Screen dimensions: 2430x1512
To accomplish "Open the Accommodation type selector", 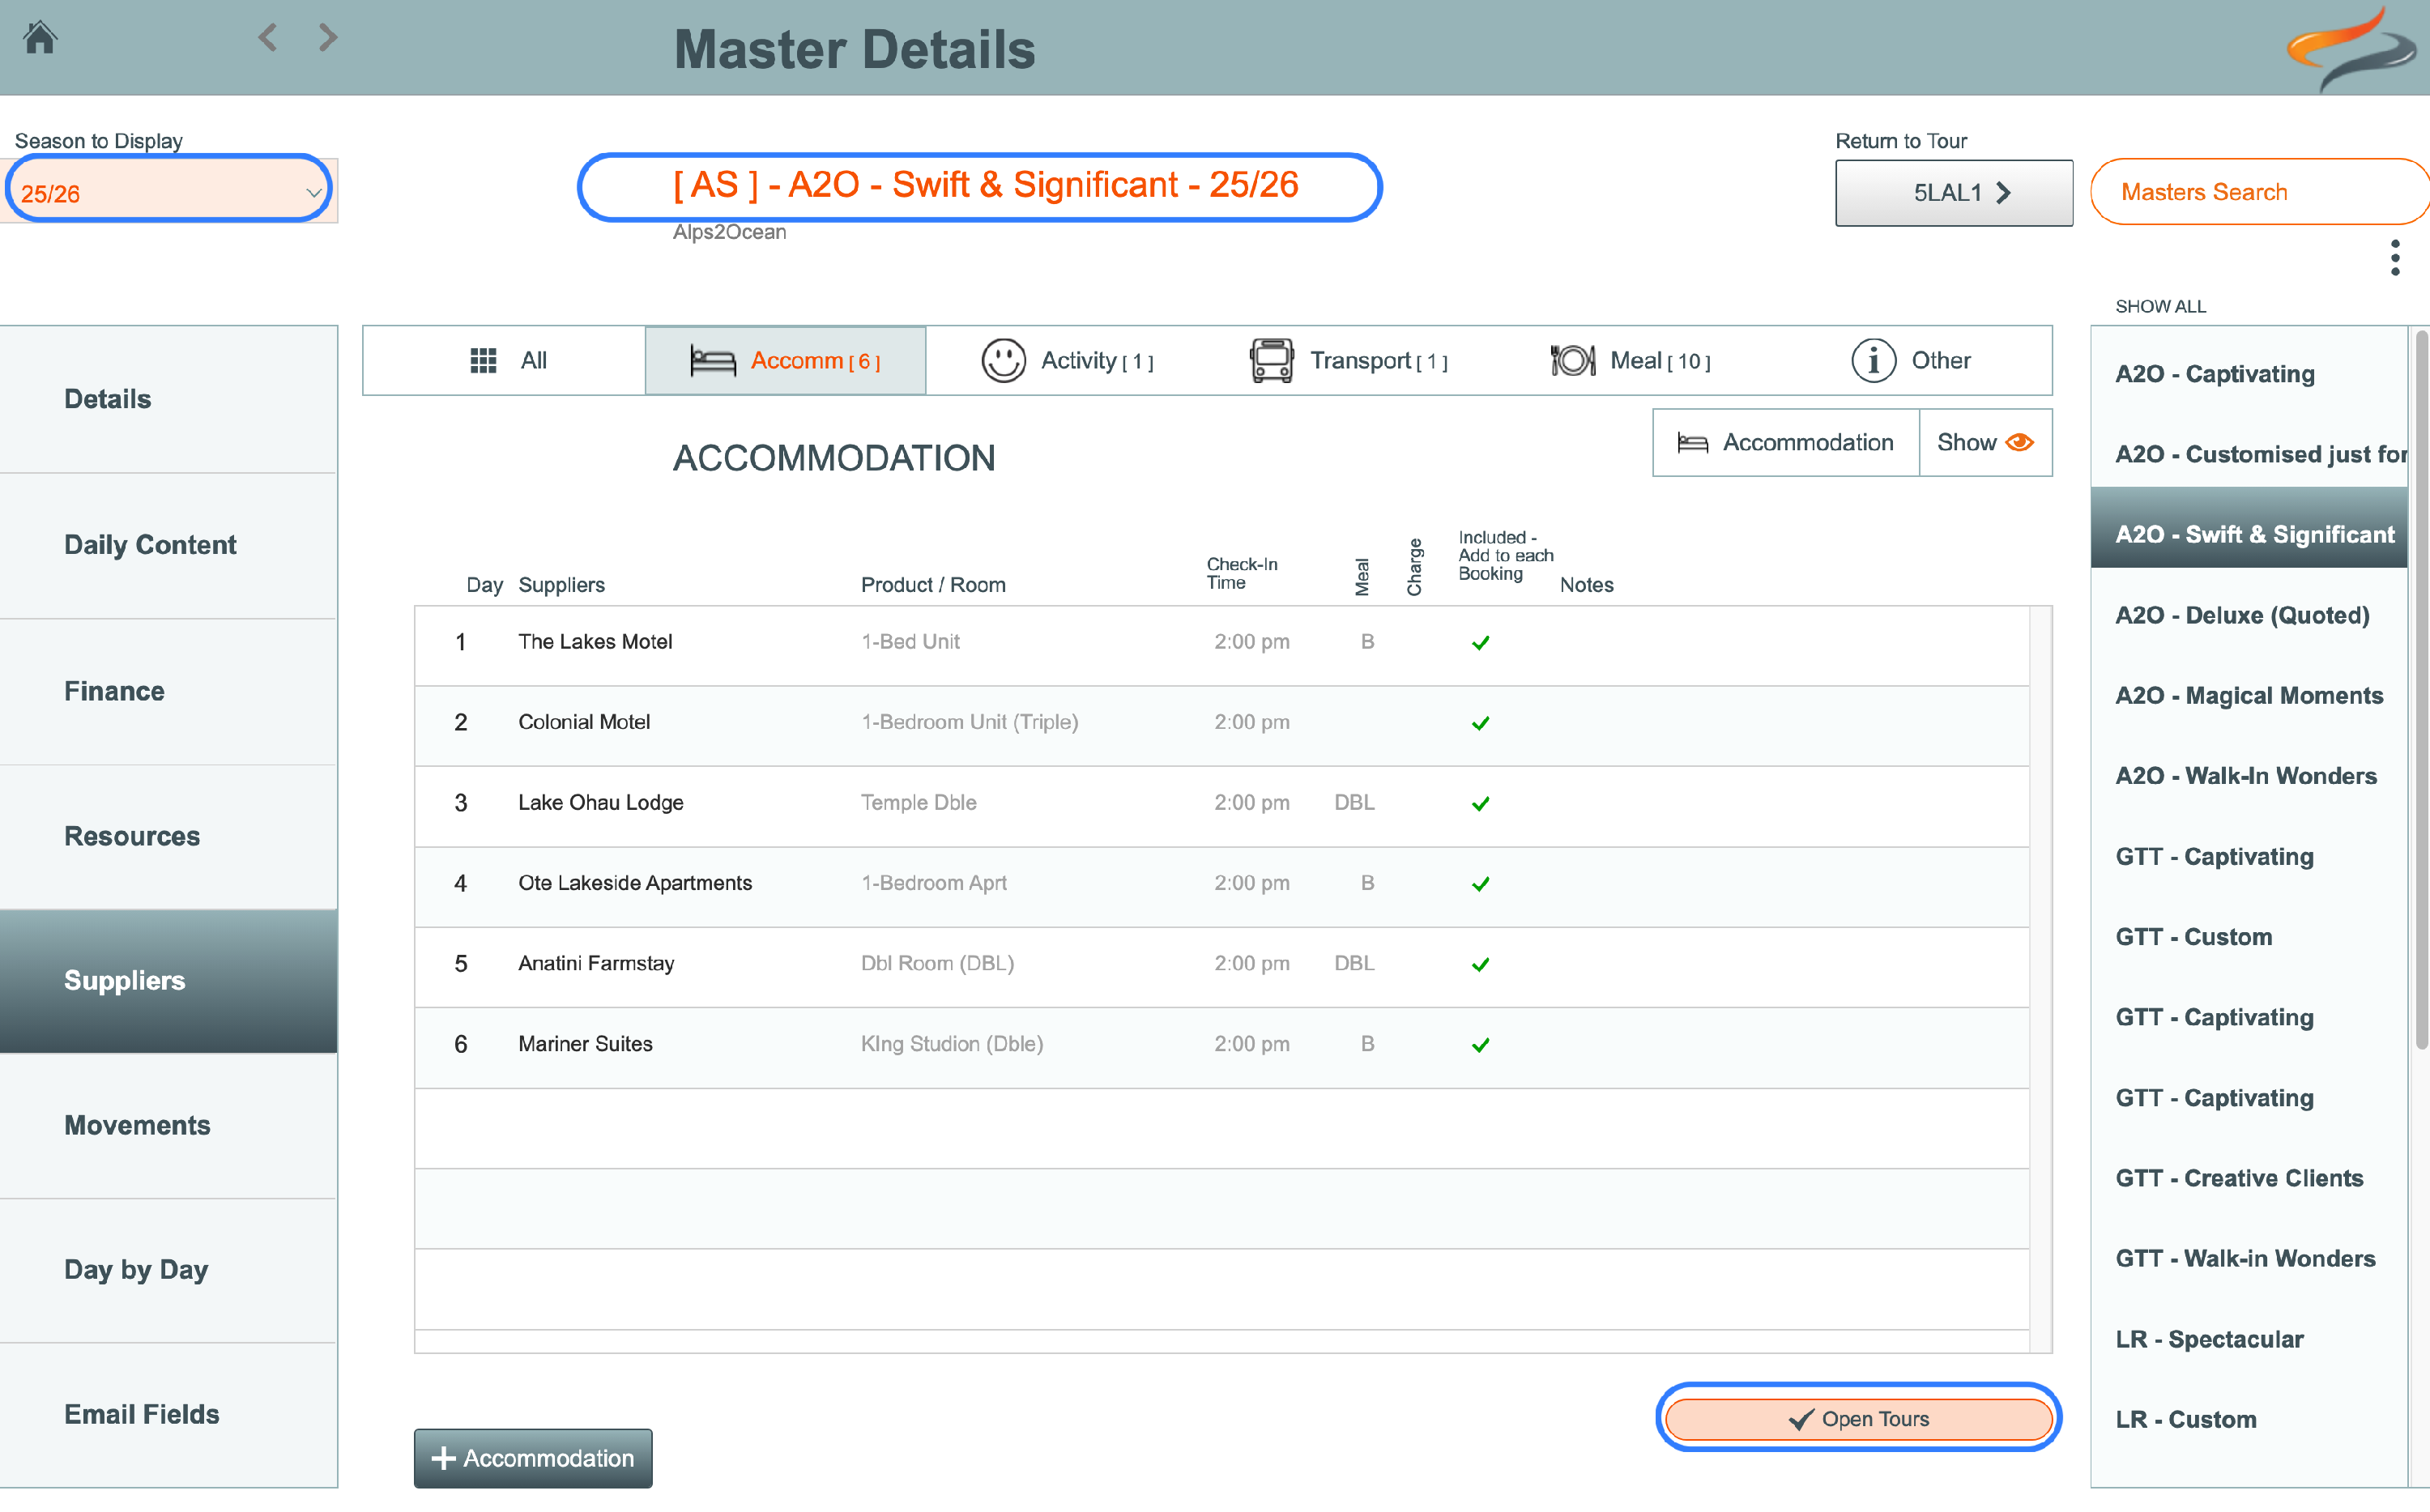I will (1785, 442).
